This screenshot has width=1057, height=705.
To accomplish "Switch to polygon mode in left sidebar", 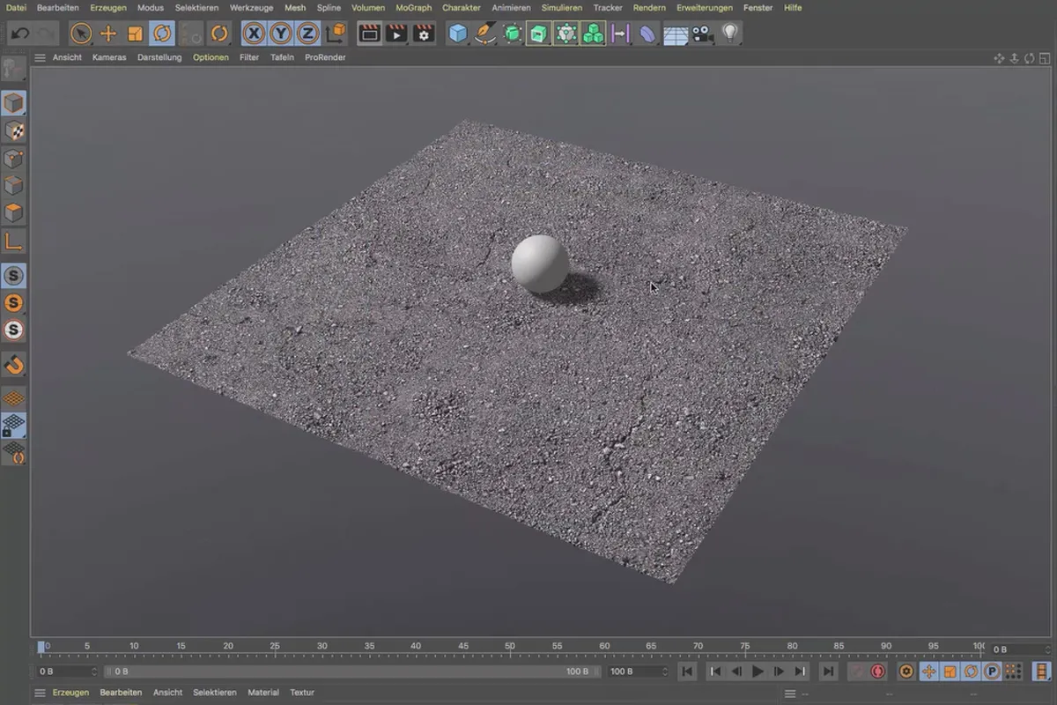I will (x=14, y=212).
